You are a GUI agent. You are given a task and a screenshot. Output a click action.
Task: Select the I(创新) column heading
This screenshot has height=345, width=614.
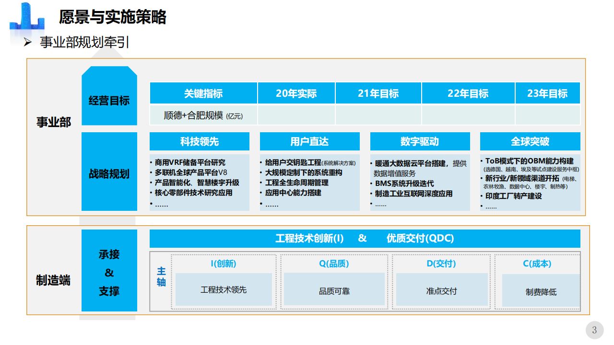(x=224, y=264)
